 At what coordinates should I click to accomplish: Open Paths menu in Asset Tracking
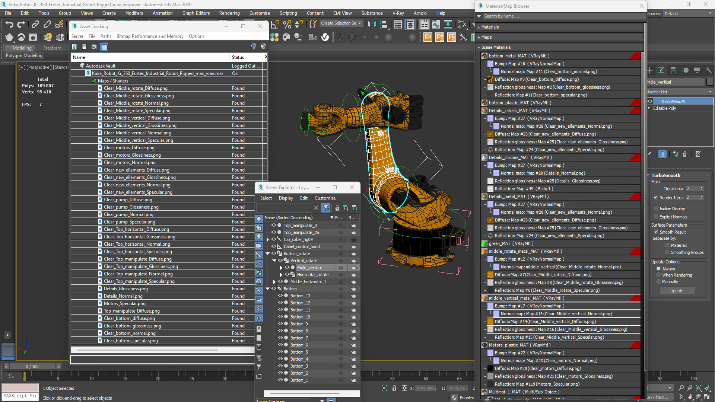pyautogui.click(x=106, y=36)
